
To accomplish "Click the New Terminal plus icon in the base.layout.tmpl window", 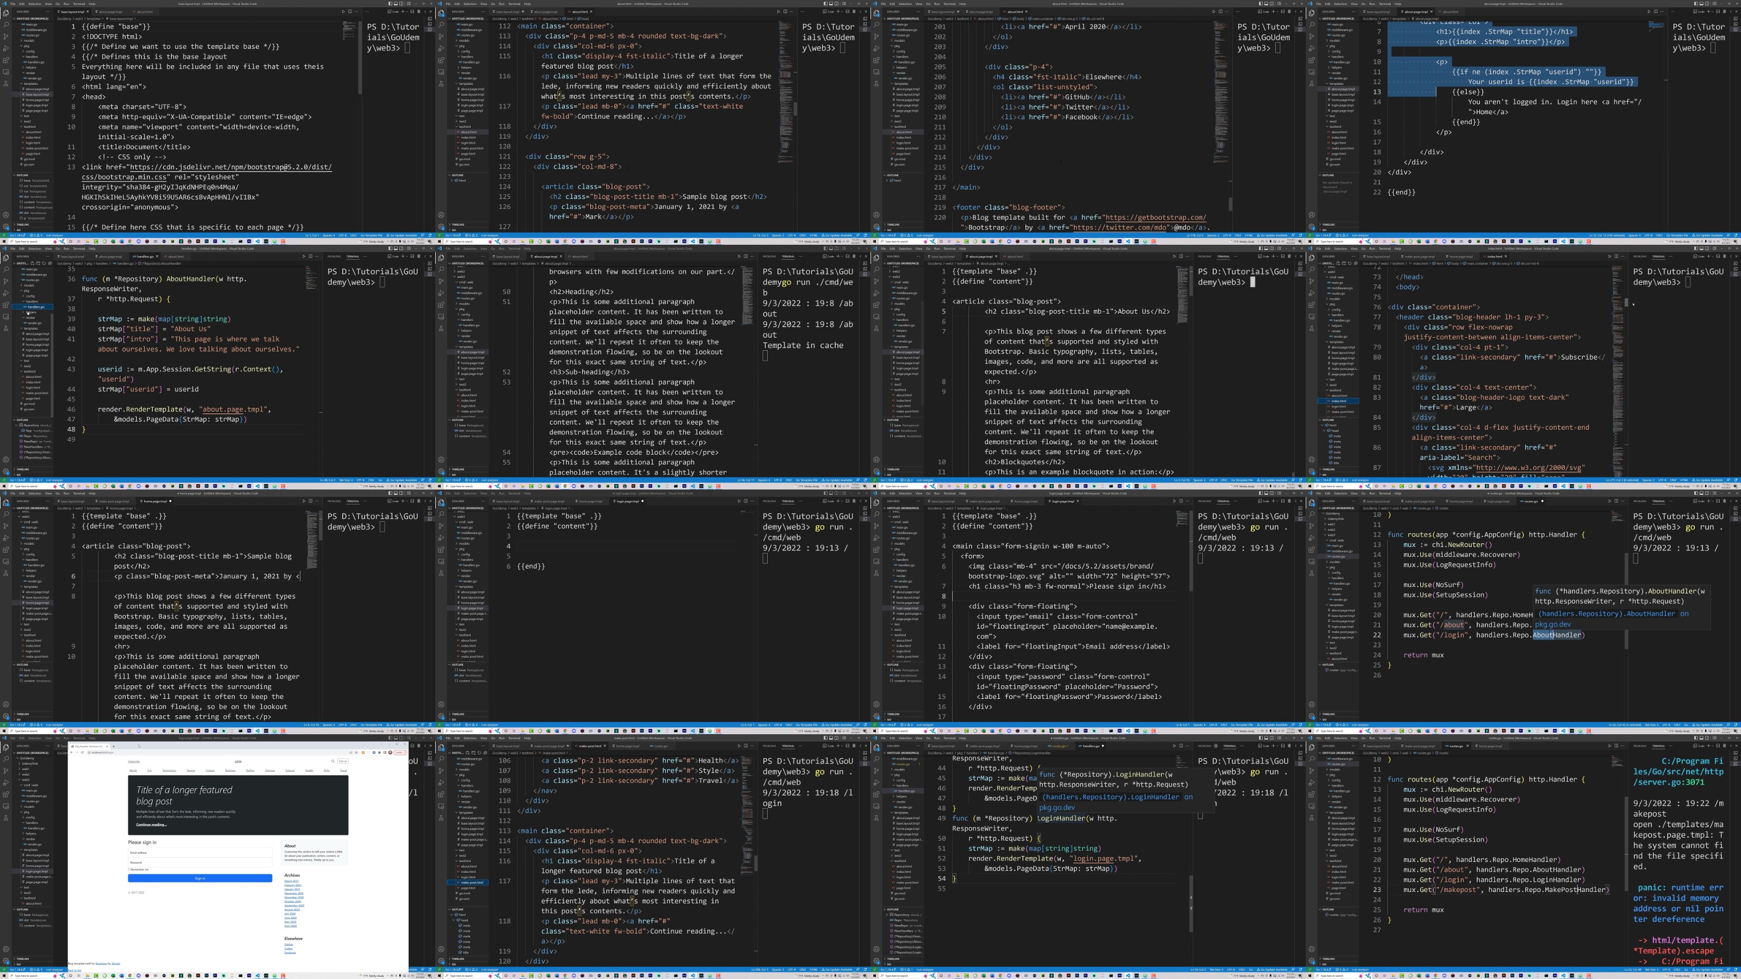I will click(x=404, y=11).
